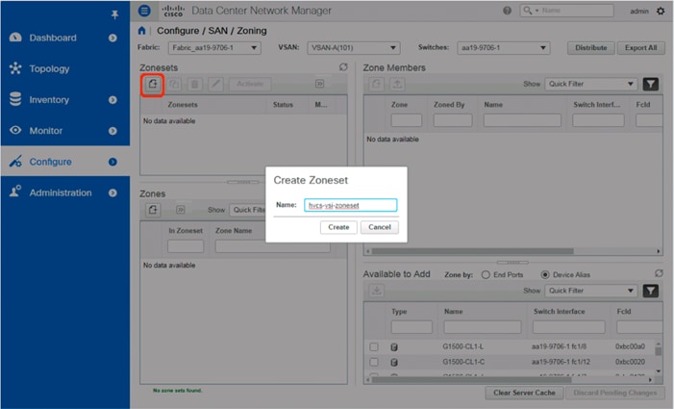Click the Zone Members filter funnel icon
674x409 pixels.
pos(650,84)
